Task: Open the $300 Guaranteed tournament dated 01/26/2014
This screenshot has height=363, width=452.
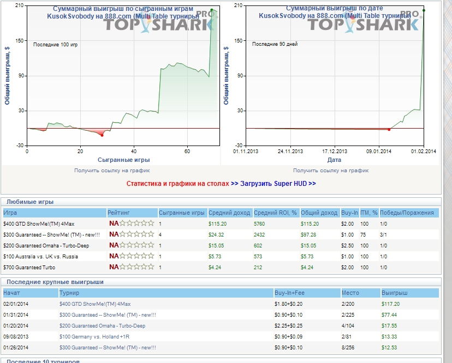Action: (108, 348)
